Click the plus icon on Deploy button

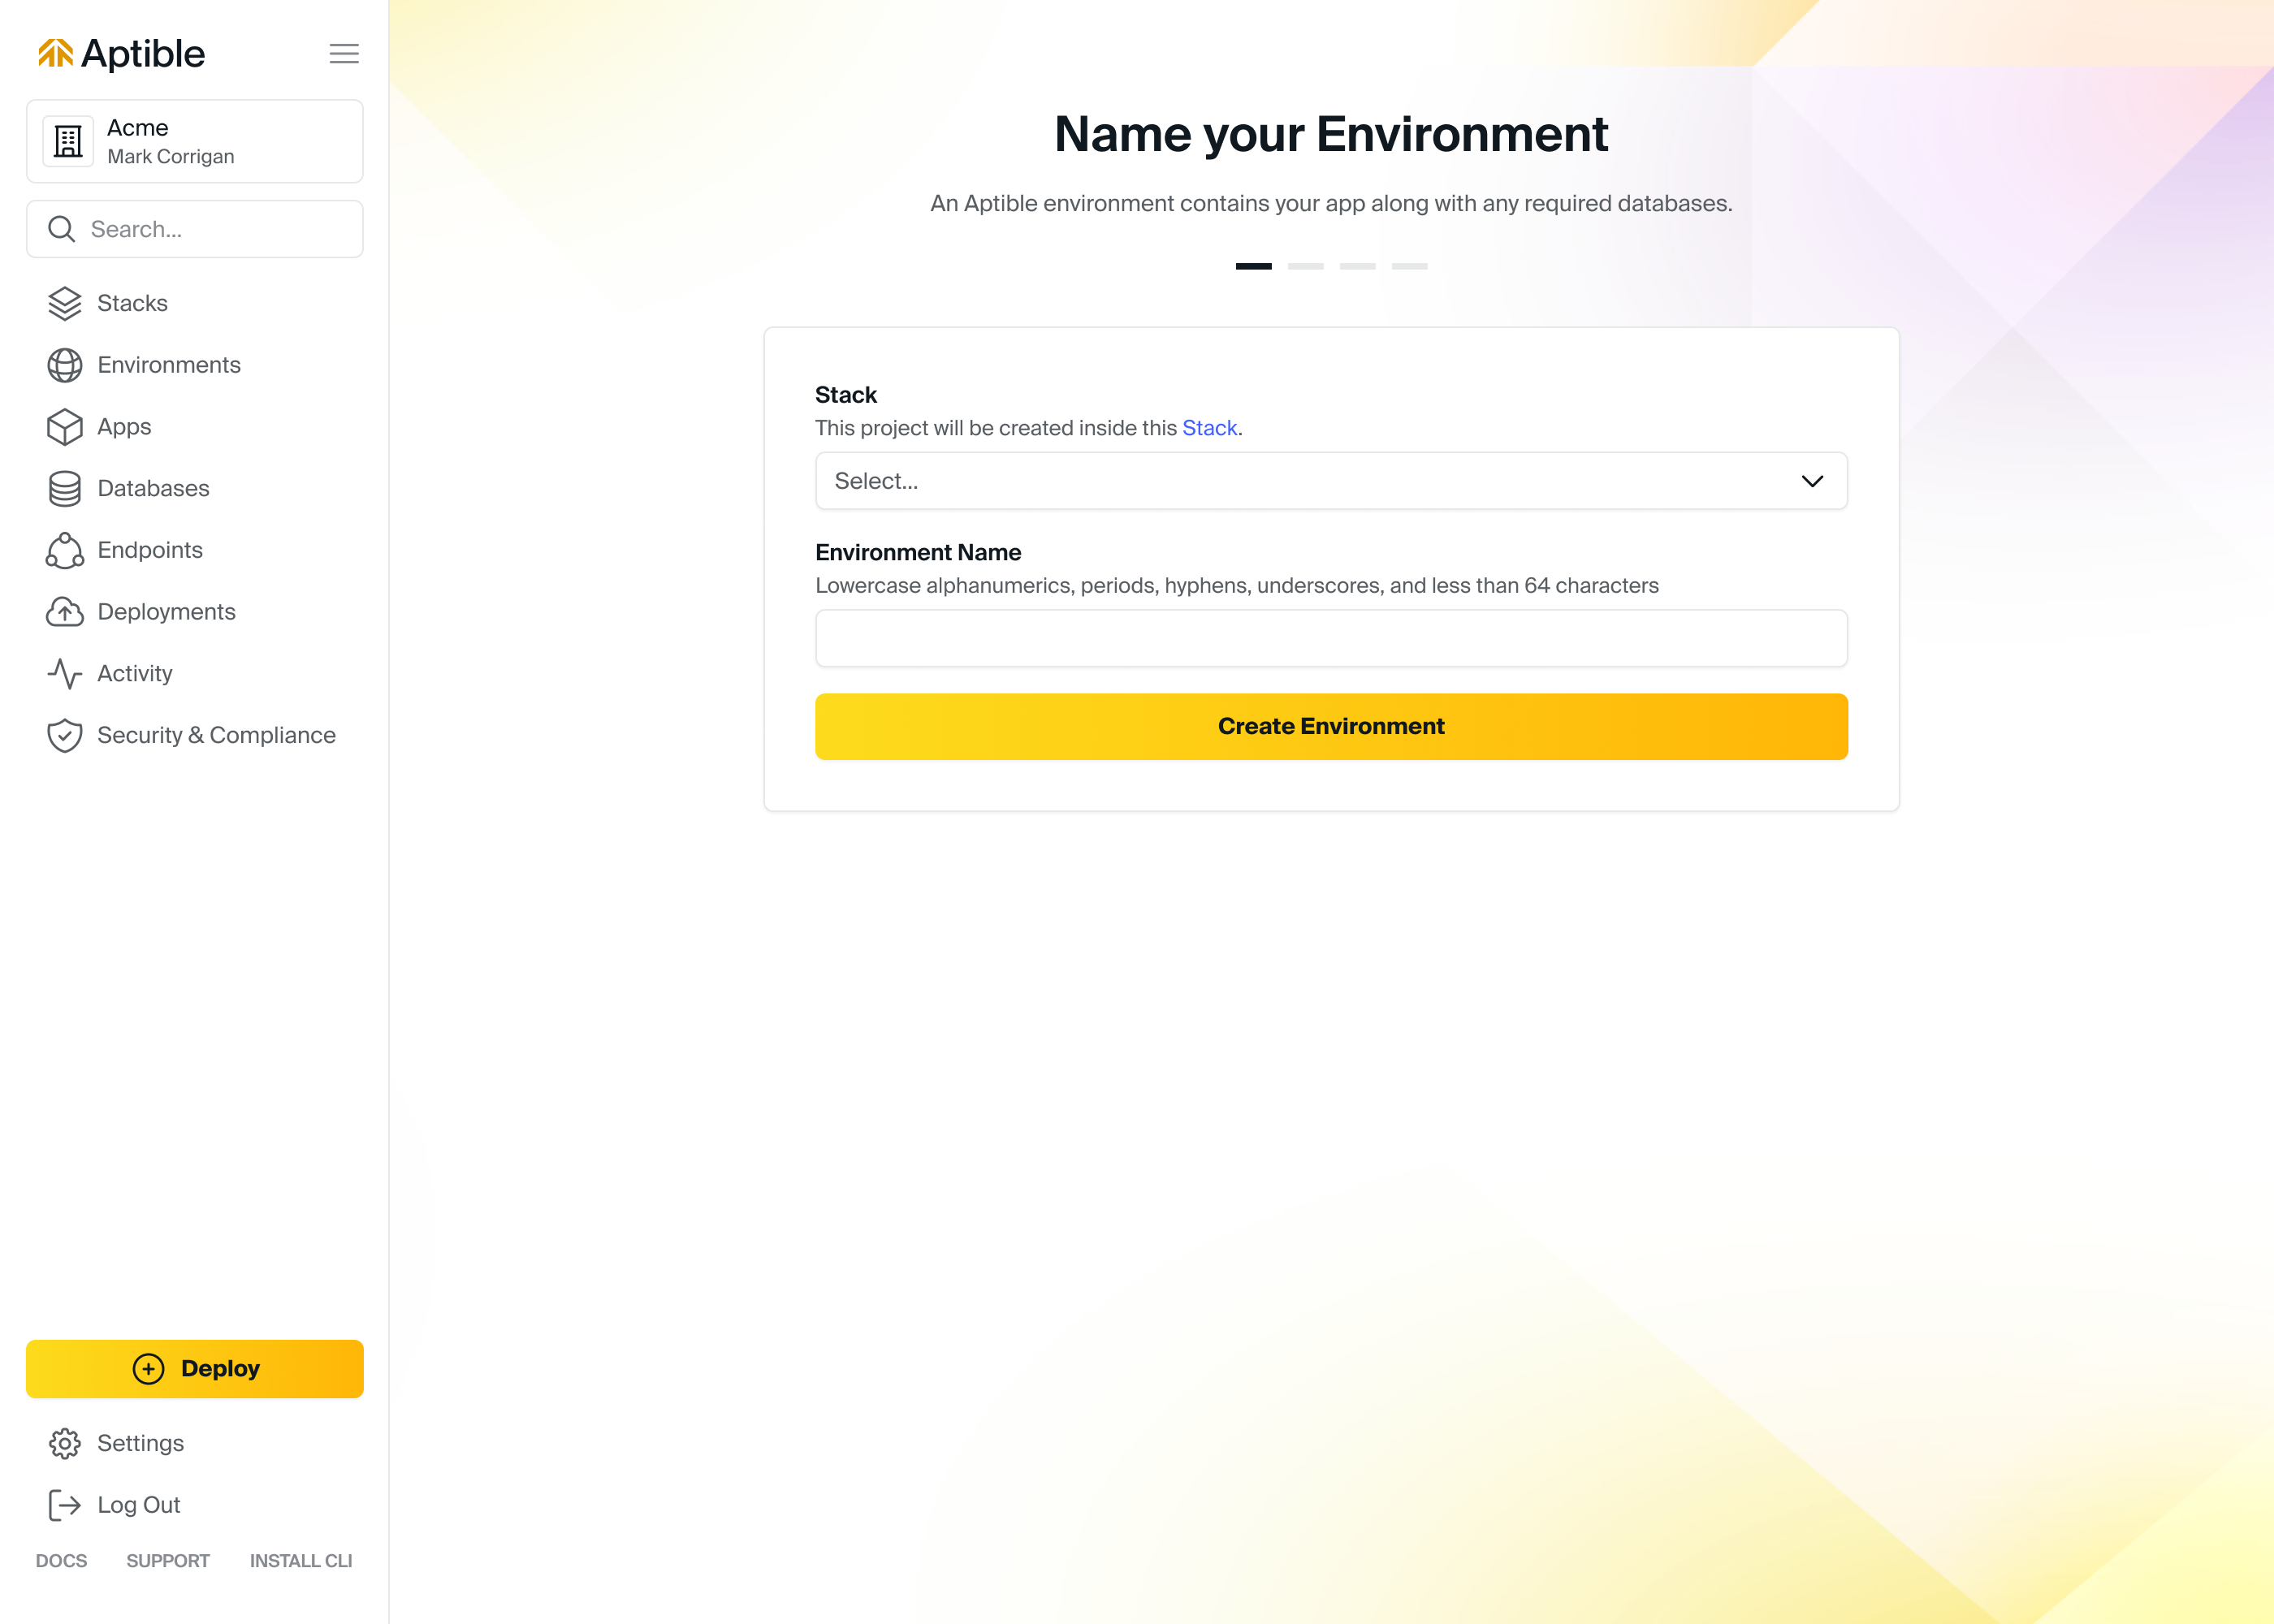coord(149,1369)
